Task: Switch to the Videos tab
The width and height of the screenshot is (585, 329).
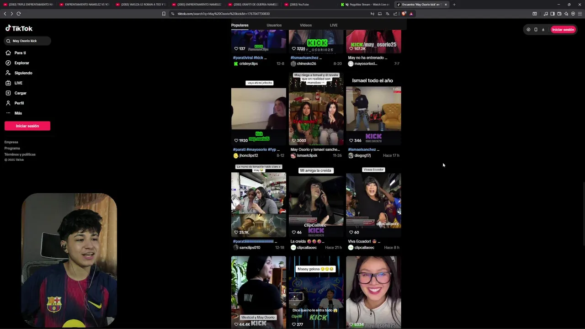Action: [306, 25]
